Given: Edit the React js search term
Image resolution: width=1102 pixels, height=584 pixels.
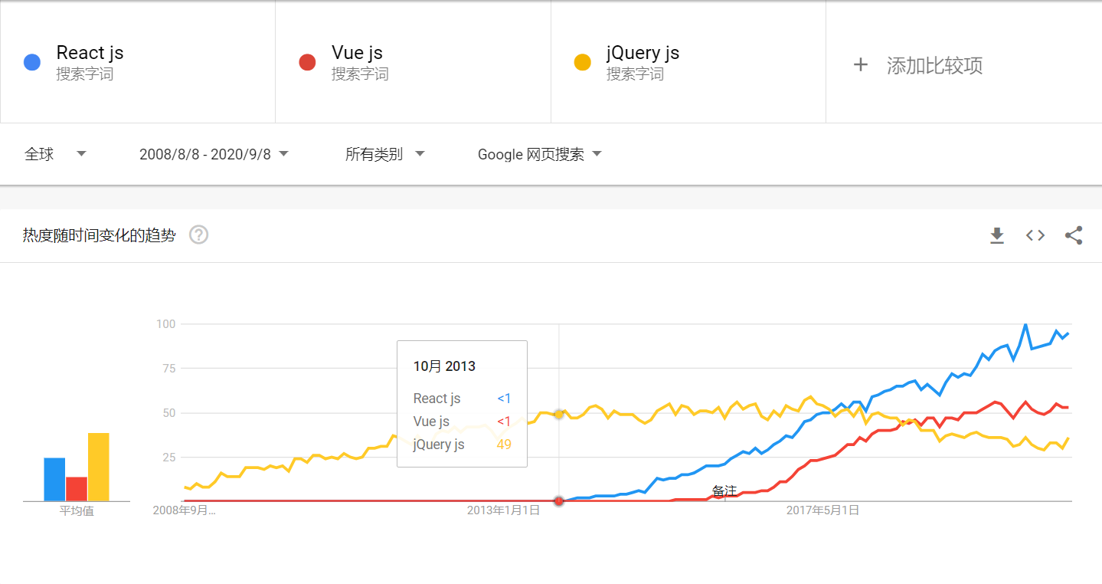Looking at the screenshot, I should click(90, 53).
